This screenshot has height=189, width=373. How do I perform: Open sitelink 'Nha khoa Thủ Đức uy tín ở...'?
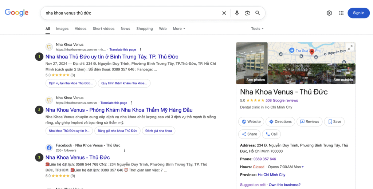(69, 131)
